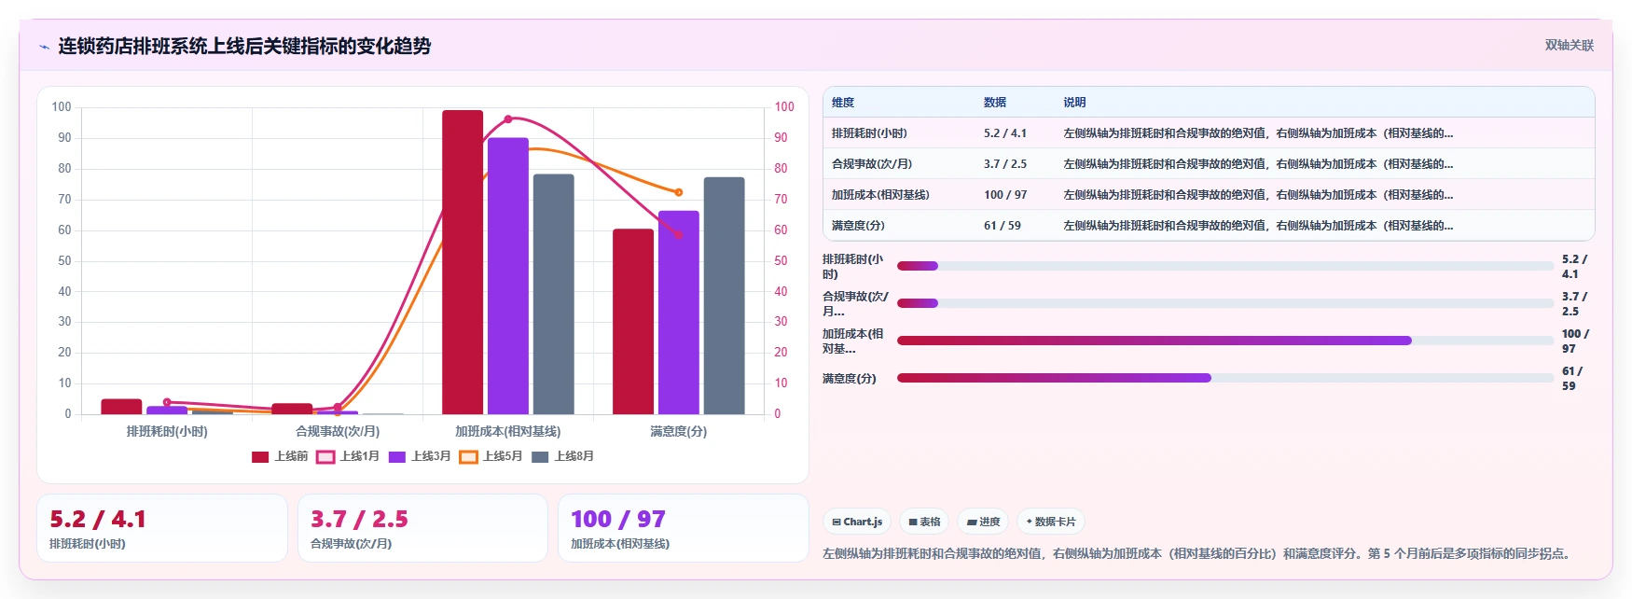Click the red 上线前 bar for 满意度
Viewport: 1632px width, 599px height.
(633, 322)
